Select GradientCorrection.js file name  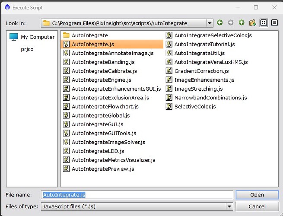tap(201, 71)
